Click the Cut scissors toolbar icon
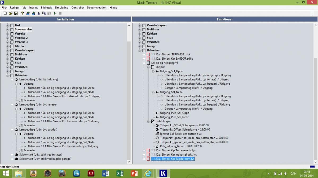 [x=39, y=13]
